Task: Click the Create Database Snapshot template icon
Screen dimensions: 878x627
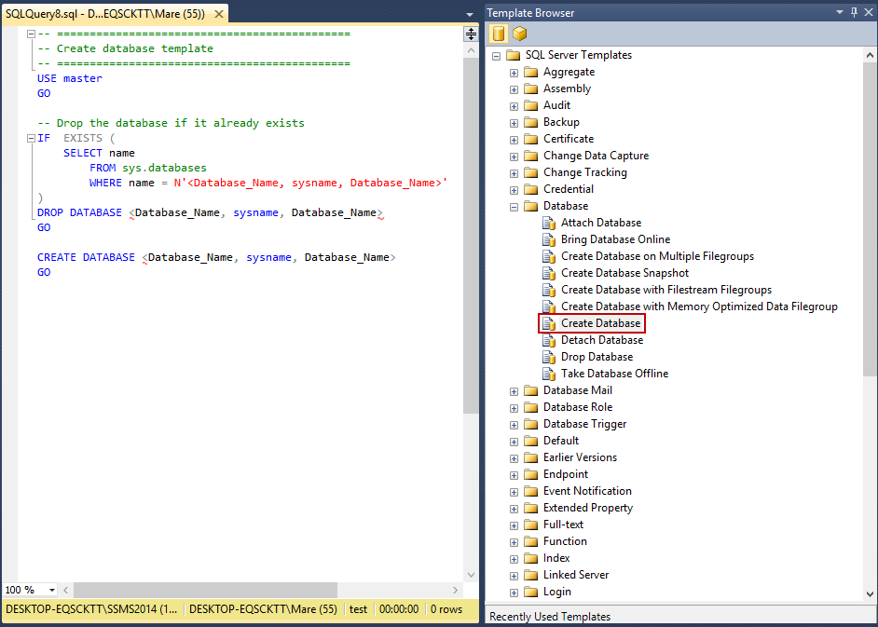Action: [549, 273]
